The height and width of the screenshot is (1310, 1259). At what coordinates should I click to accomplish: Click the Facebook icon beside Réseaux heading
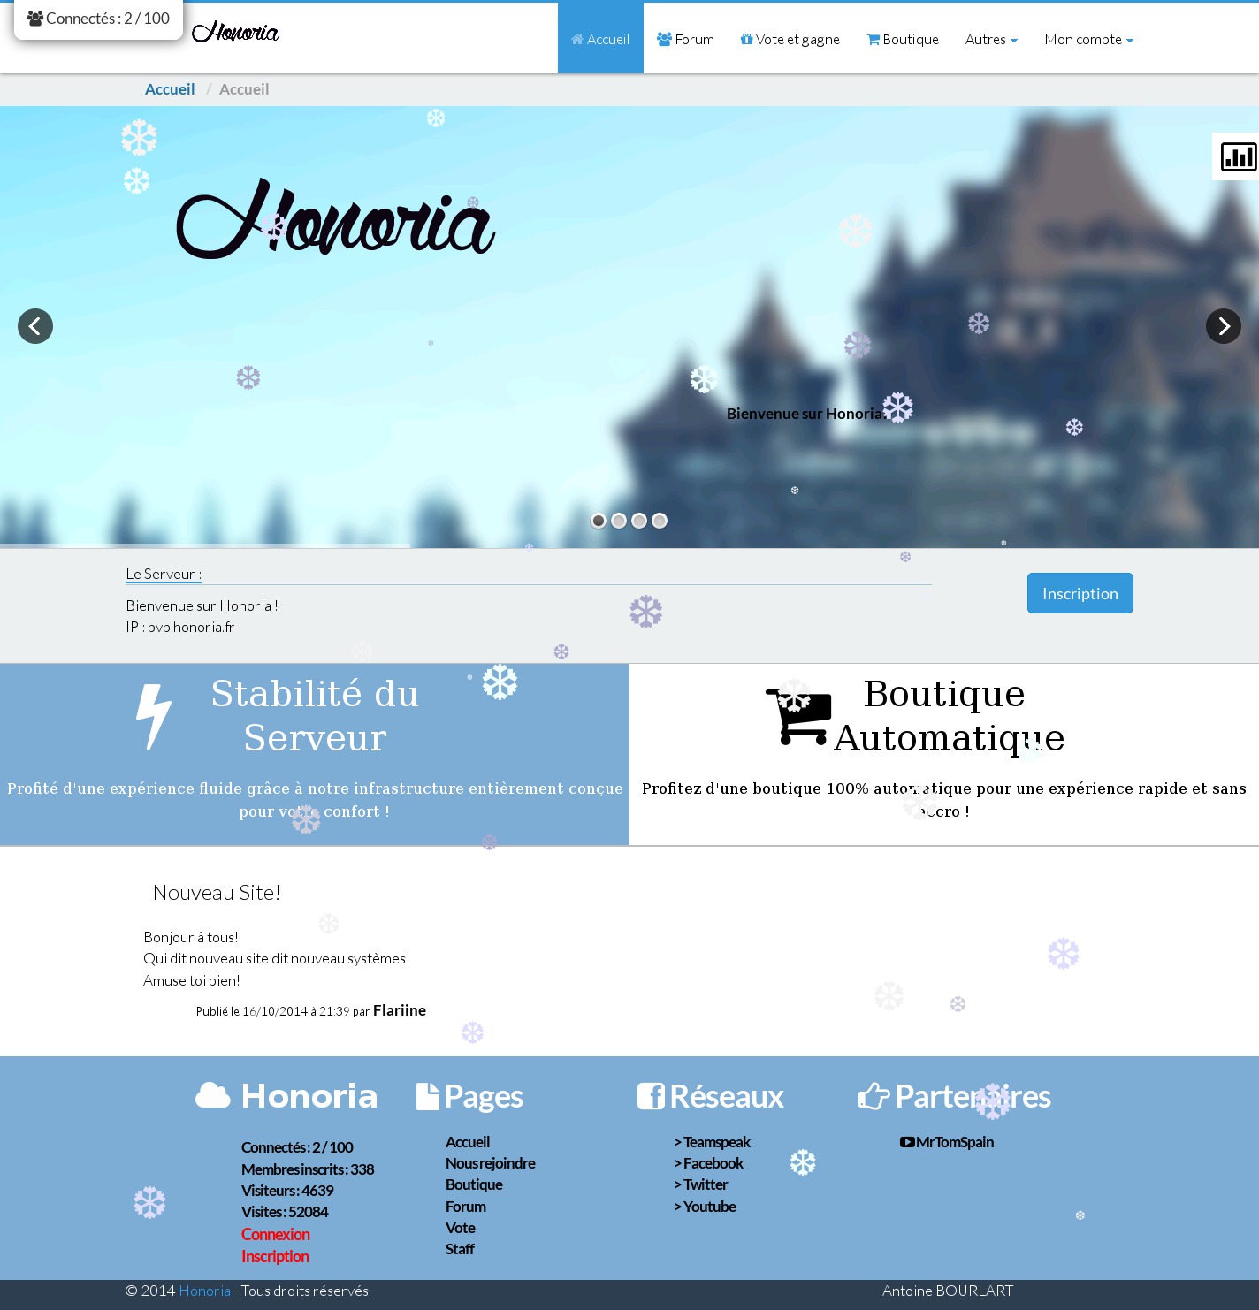tap(651, 1096)
